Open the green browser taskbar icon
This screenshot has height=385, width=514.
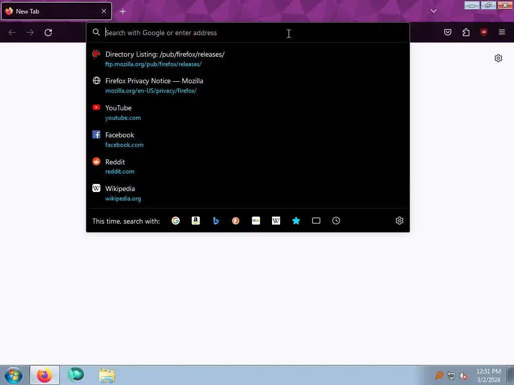[76, 375]
